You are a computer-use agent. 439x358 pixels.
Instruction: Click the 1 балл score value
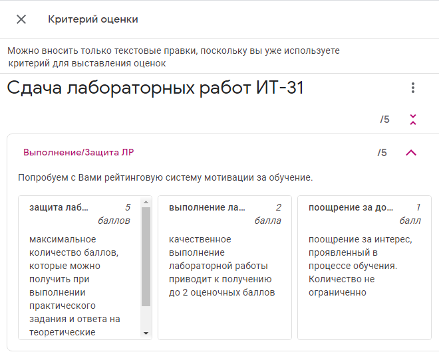pyautogui.click(x=410, y=214)
